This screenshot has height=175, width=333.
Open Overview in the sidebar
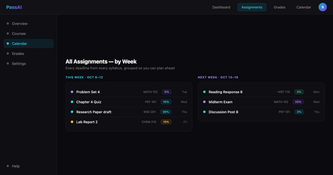click(x=28, y=24)
